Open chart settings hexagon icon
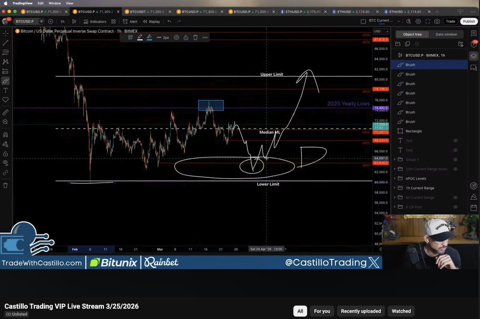The height and width of the screenshot is (319, 480). (418, 22)
